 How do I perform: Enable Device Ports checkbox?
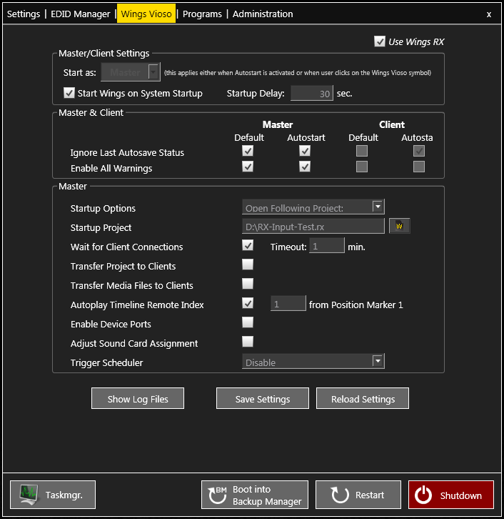pos(248,322)
